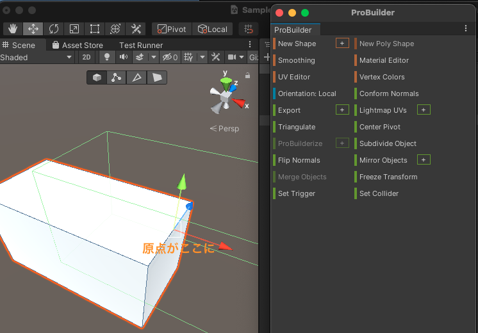
Task: Click the Export action
Action: coord(289,110)
